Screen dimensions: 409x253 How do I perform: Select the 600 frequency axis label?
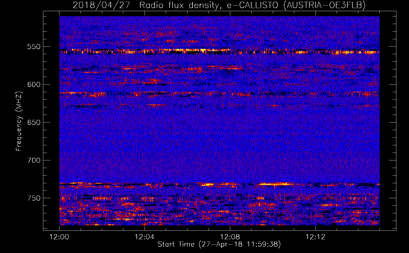point(34,85)
